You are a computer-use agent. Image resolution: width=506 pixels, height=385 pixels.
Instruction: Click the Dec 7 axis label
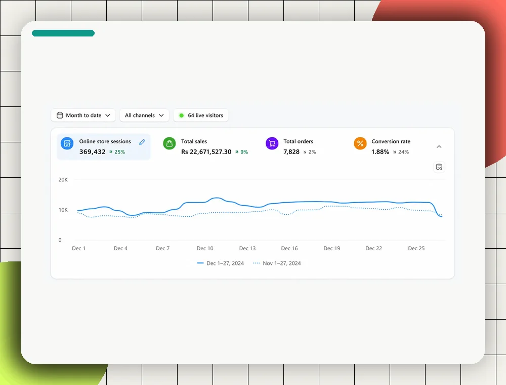coord(162,248)
